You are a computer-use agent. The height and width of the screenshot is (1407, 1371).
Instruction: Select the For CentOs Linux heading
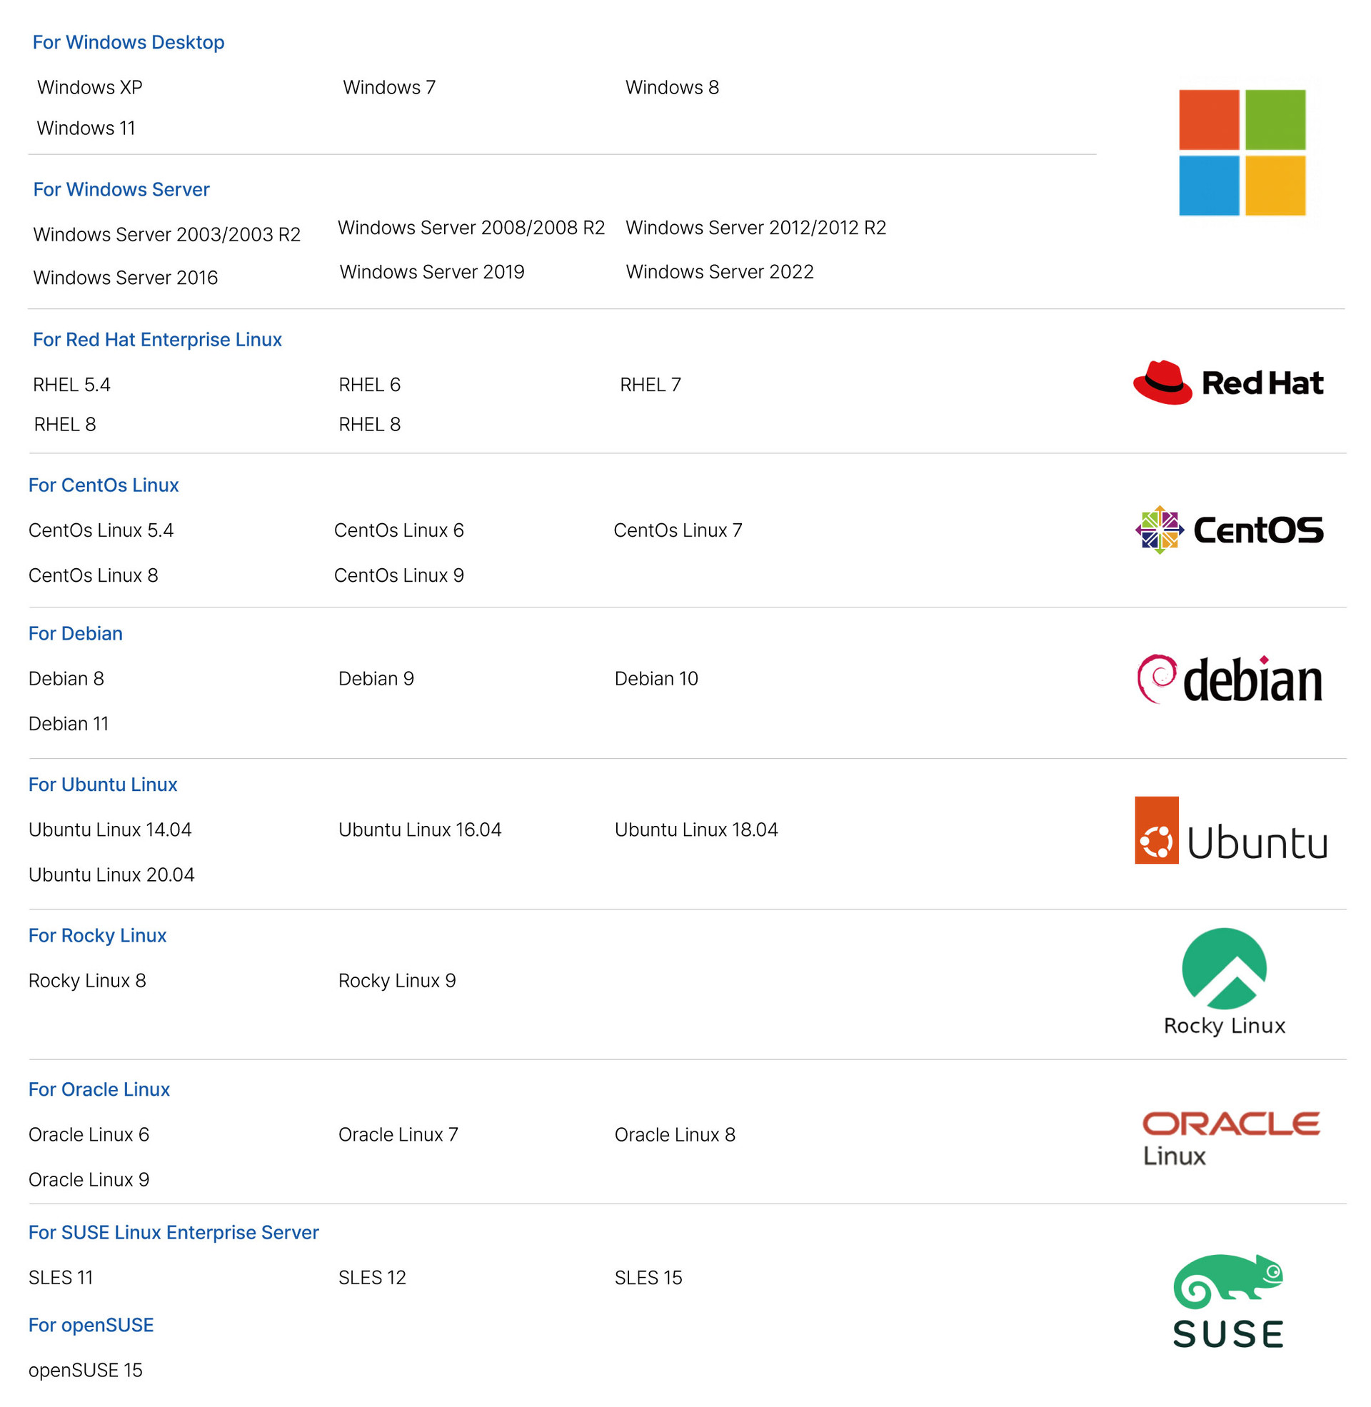tap(103, 485)
